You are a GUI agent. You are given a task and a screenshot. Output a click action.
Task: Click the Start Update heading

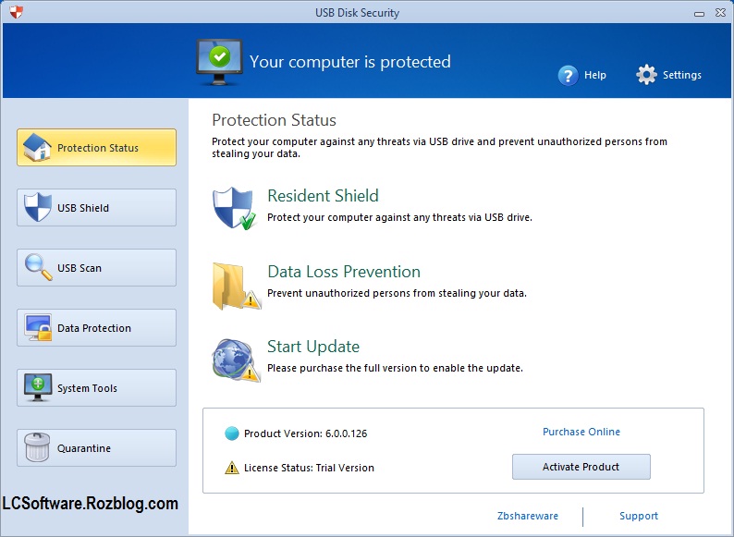click(x=313, y=347)
